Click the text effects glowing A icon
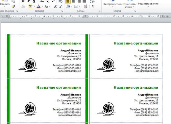 [x=23, y=7]
